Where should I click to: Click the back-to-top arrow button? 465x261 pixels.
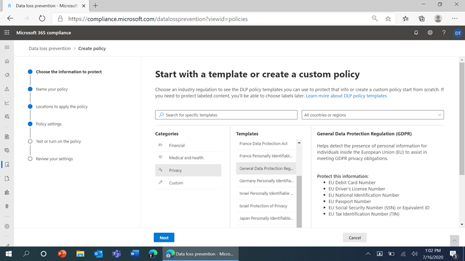tap(455, 241)
